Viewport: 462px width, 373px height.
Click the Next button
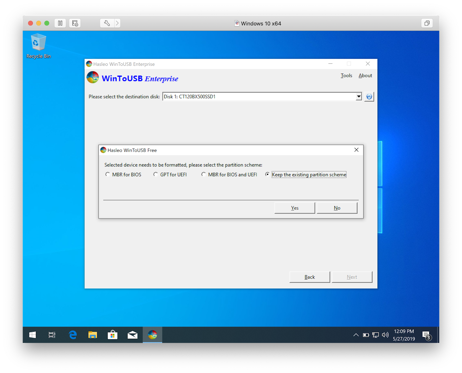352,277
